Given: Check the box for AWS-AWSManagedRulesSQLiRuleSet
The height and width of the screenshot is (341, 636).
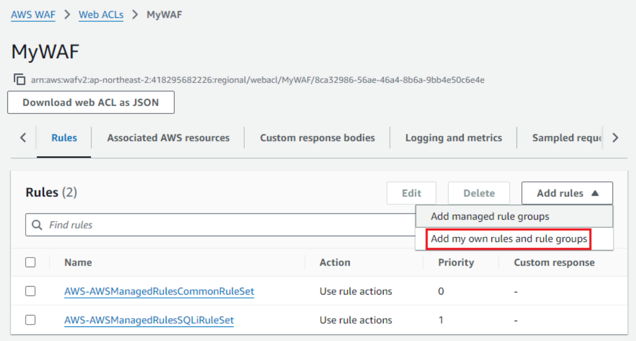Looking at the screenshot, I should 31,320.
